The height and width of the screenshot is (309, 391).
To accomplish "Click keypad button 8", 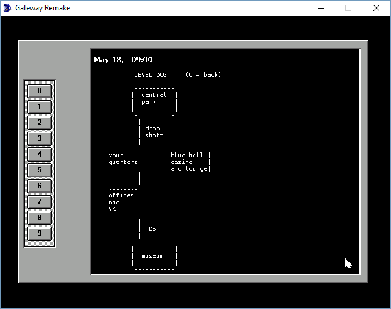I will 40,218.
